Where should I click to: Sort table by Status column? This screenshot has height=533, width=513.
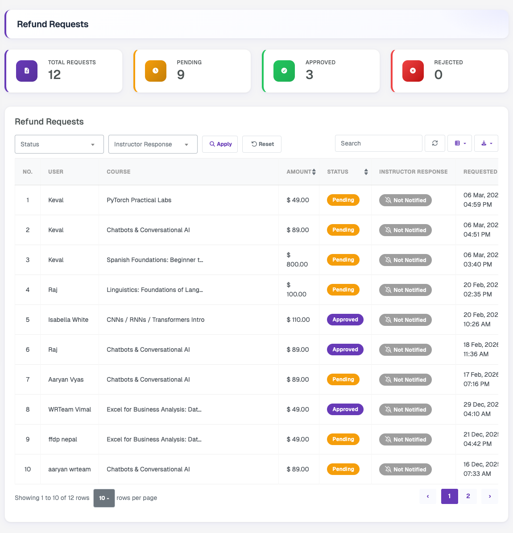tap(346, 172)
